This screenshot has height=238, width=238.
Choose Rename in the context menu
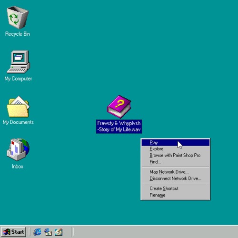176,195
